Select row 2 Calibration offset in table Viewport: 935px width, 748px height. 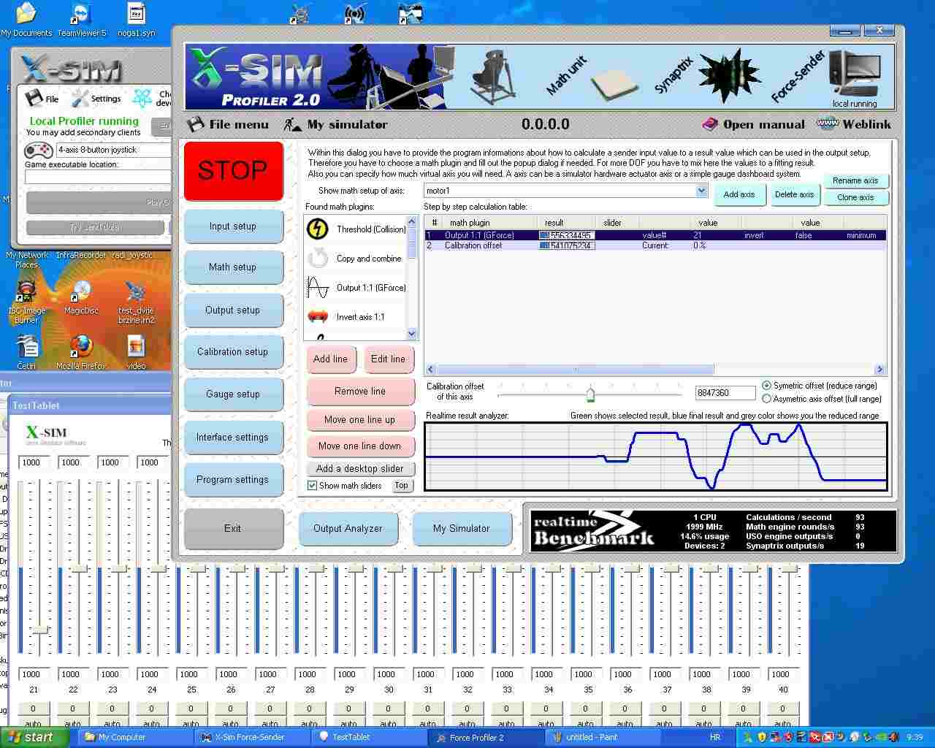[655, 246]
